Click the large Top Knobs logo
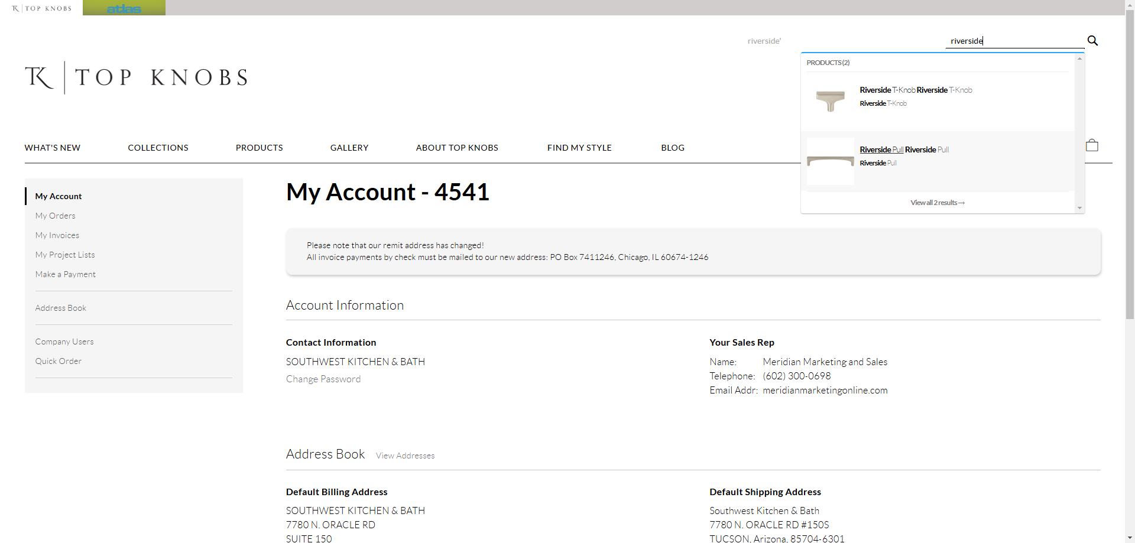The image size is (1135, 543). 137,77
